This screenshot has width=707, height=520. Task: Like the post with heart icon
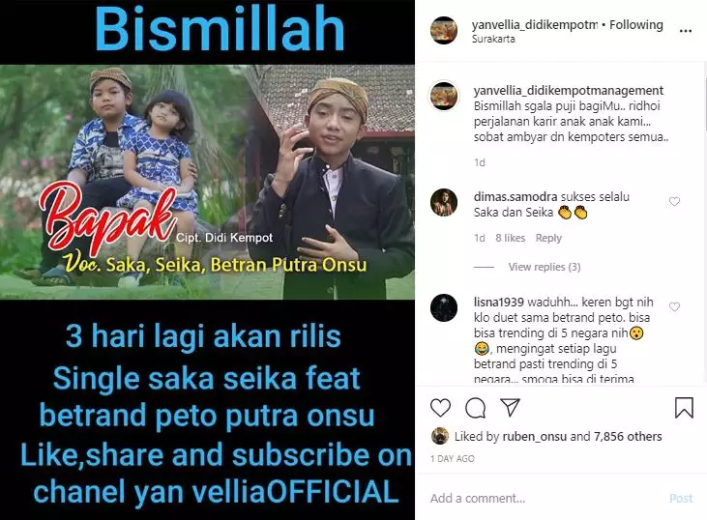point(440,408)
